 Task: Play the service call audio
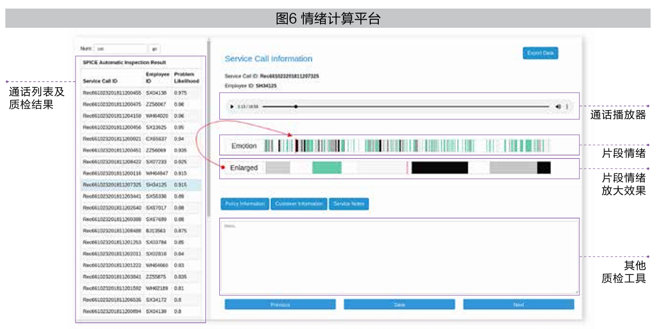(x=232, y=107)
